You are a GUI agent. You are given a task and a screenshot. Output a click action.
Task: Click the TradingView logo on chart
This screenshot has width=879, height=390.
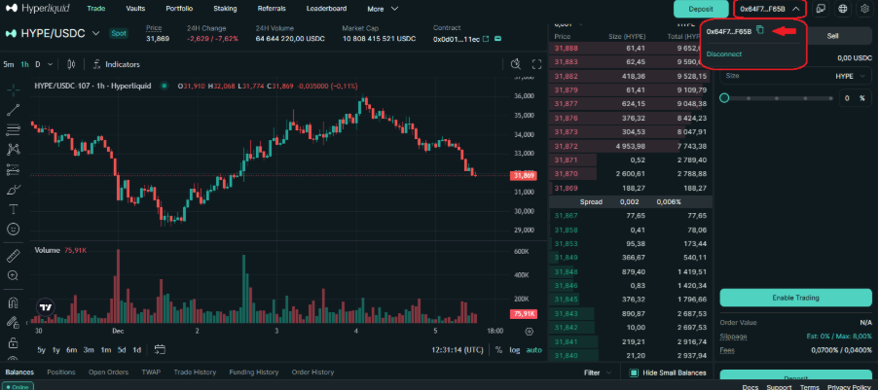pos(46,307)
